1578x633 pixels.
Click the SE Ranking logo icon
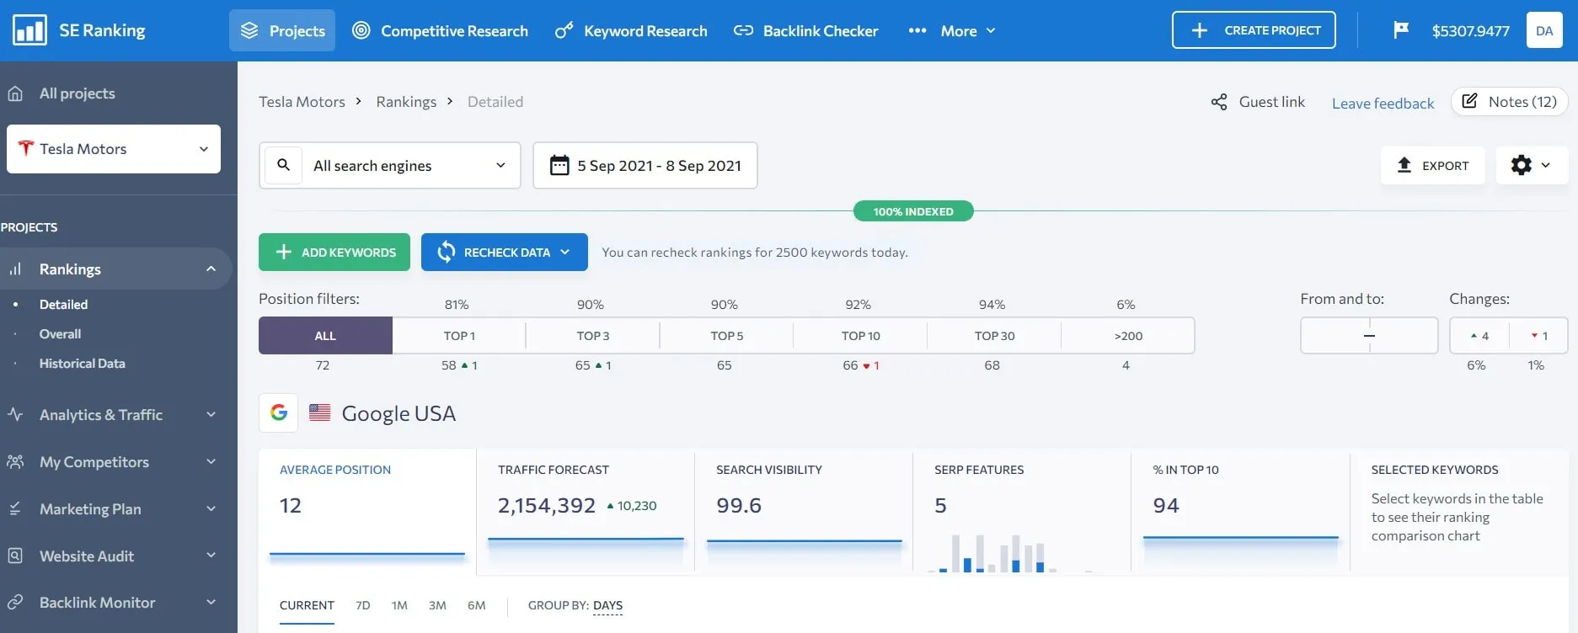click(29, 30)
